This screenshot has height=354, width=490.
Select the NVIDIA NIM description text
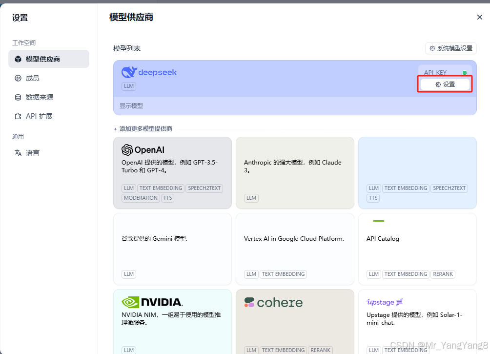pos(171,319)
